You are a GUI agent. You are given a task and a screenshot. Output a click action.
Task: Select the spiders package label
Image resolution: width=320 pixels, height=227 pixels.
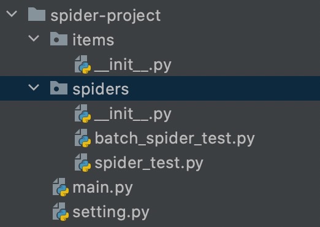(101, 90)
